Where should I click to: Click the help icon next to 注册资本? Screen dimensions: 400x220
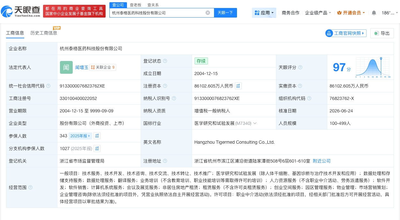pyautogui.click(x=165, y=86)
